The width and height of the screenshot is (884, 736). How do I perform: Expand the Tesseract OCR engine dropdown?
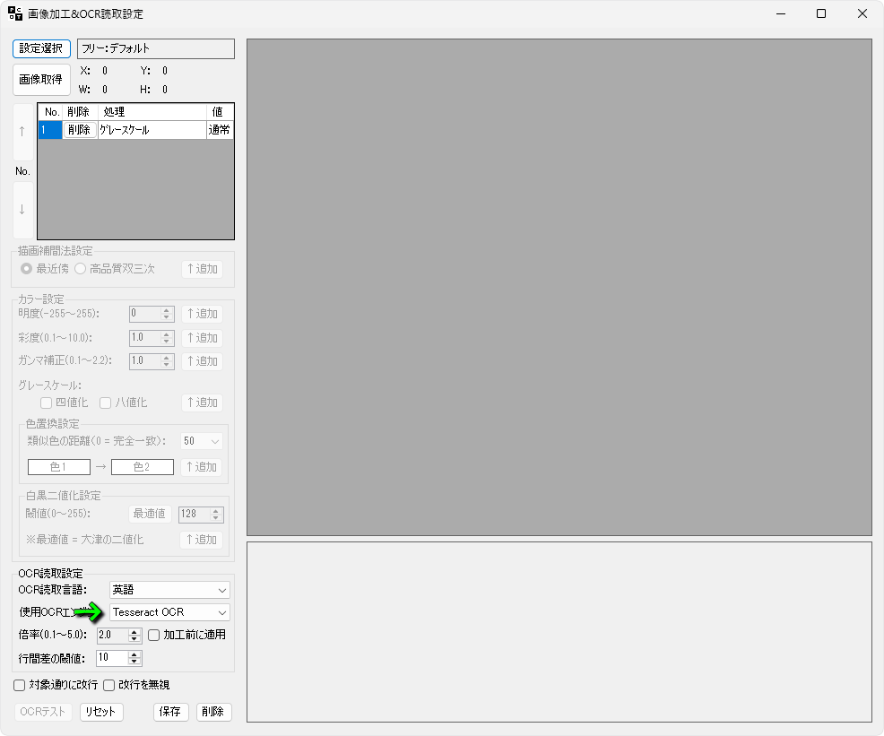(169, 612)
